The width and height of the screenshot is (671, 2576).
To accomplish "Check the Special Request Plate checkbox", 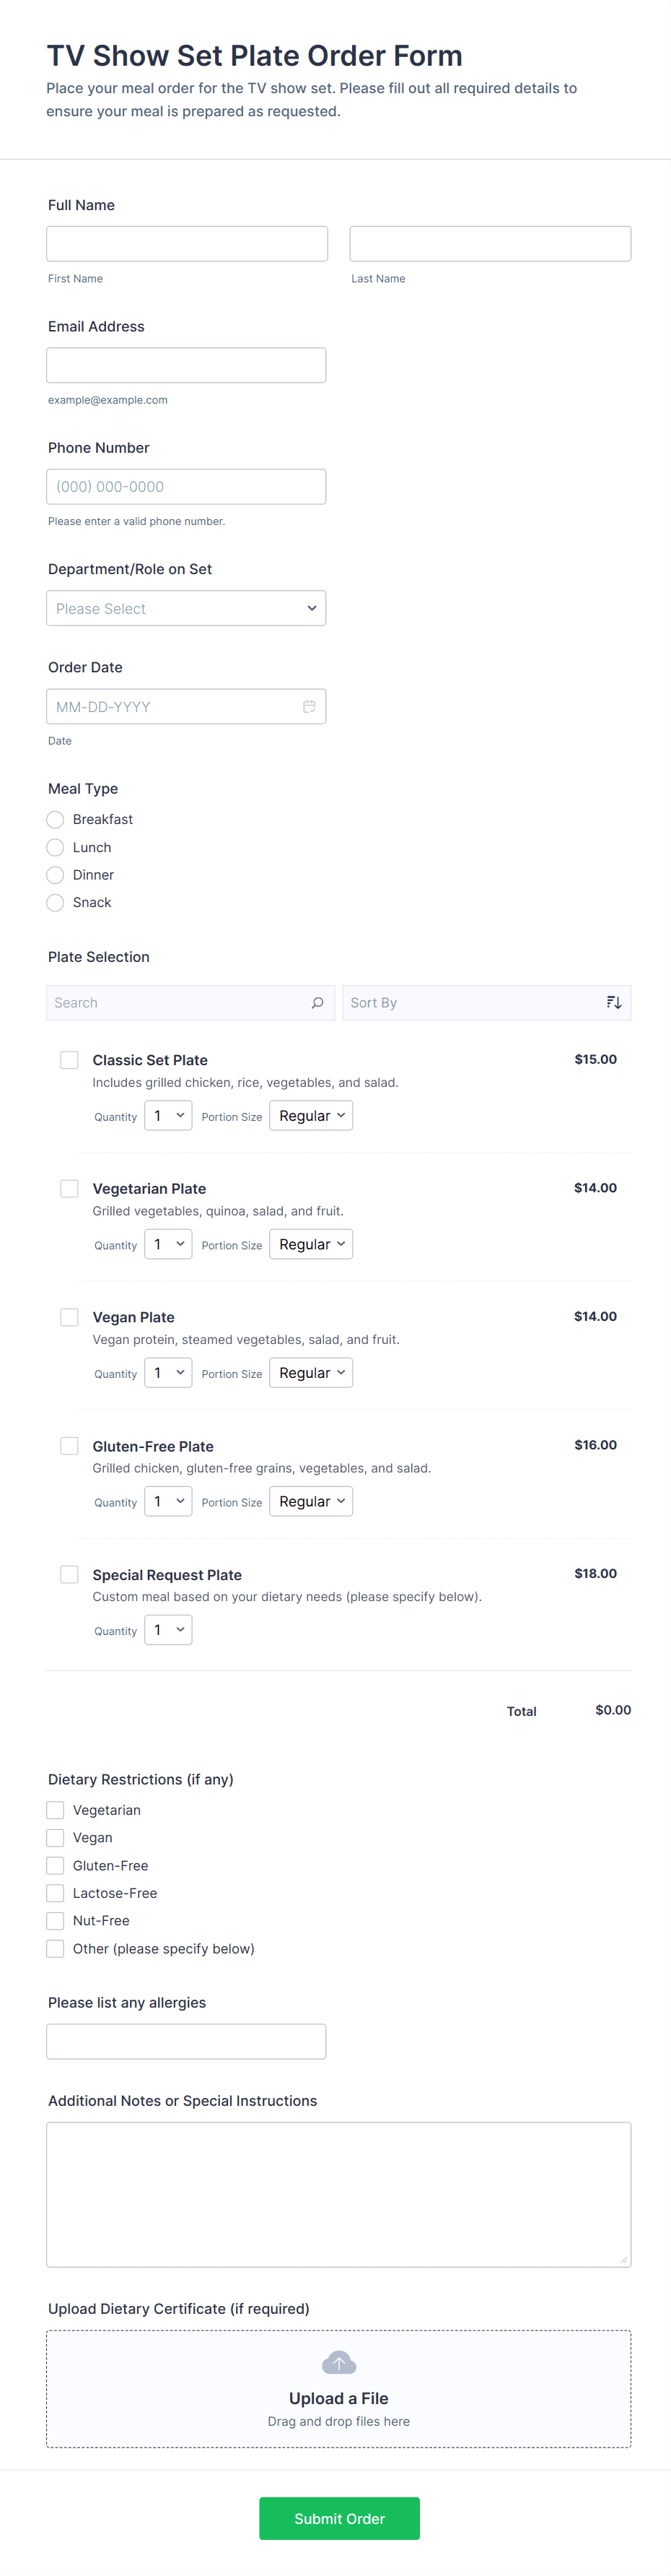I will point(70,1574).
